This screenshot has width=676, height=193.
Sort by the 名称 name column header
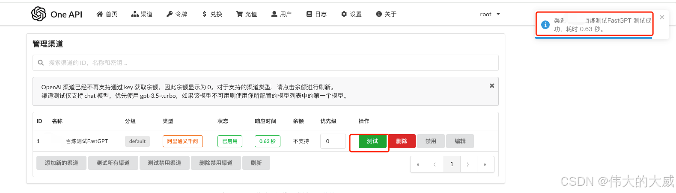tap(57, 121)
